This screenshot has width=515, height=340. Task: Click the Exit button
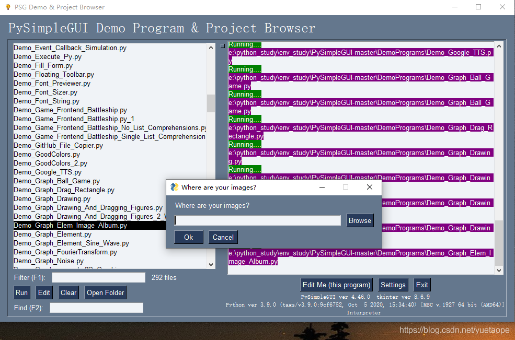click(422, 285)
